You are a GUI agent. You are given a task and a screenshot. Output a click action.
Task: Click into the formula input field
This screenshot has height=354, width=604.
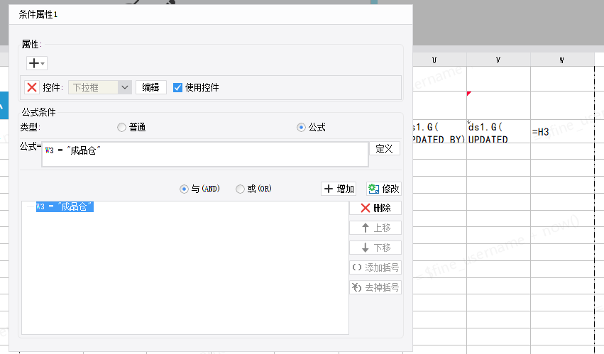pyautogui.click(x=205, y=154)
